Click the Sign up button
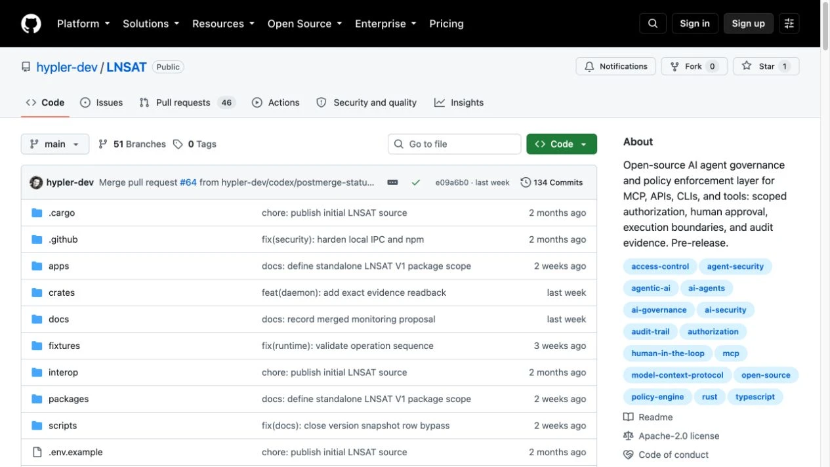Viewport: 830px width, 467px height. coord(749,24)
